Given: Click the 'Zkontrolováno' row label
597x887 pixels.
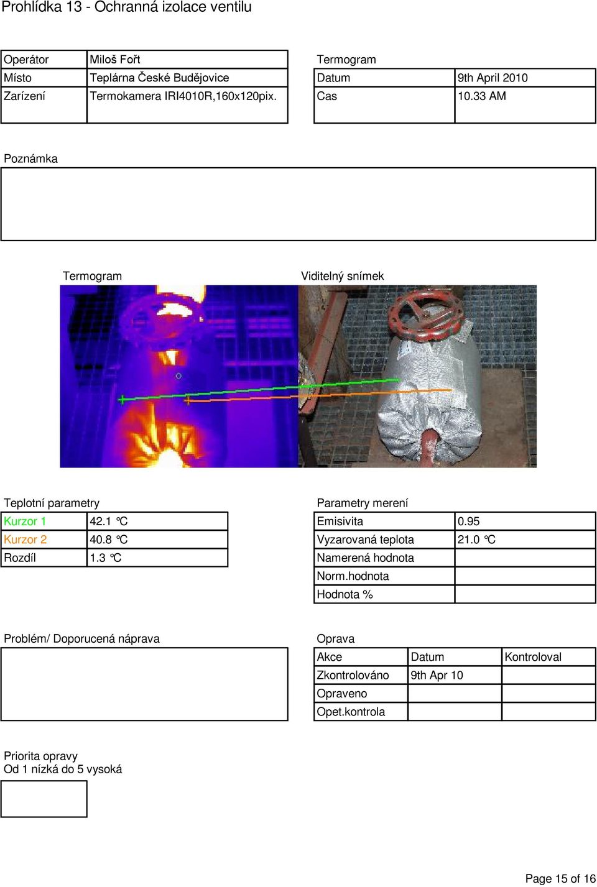Looking at the screenshot, I should click(353, 675).
